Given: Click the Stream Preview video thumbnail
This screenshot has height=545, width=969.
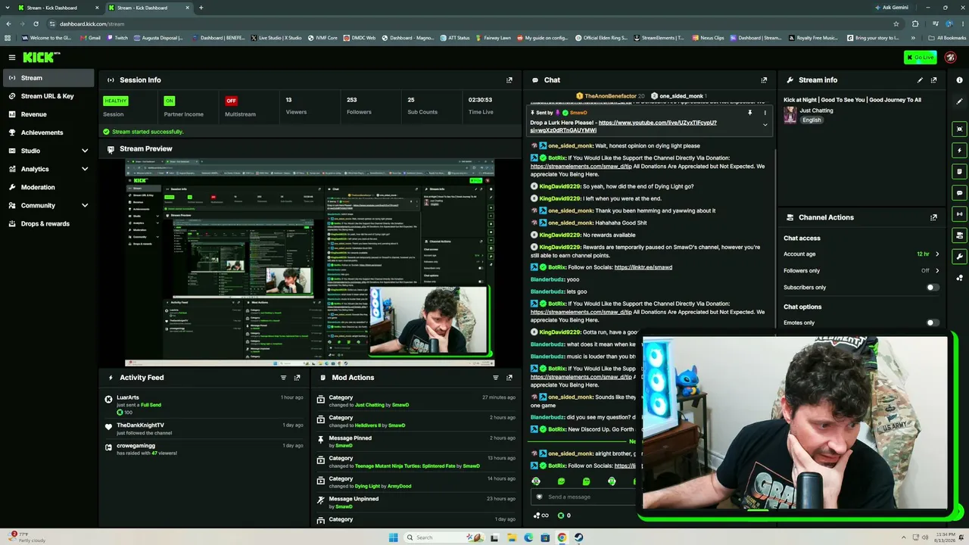Looking at the screenshot, I should click(x=310, y=261).
